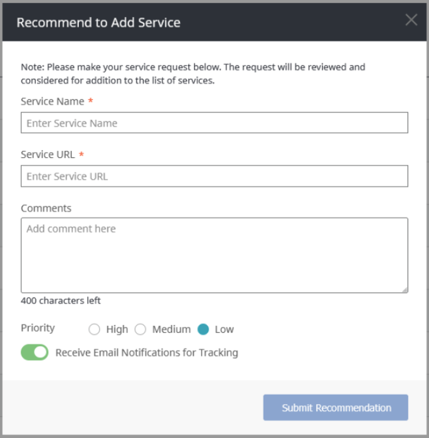Image resolution: width=429 pixels, height=438 pixels.
Task: Click the Comments label above textarea
Action: click(46, 208)
